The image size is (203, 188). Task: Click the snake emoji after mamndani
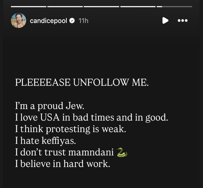coord(122,152)
